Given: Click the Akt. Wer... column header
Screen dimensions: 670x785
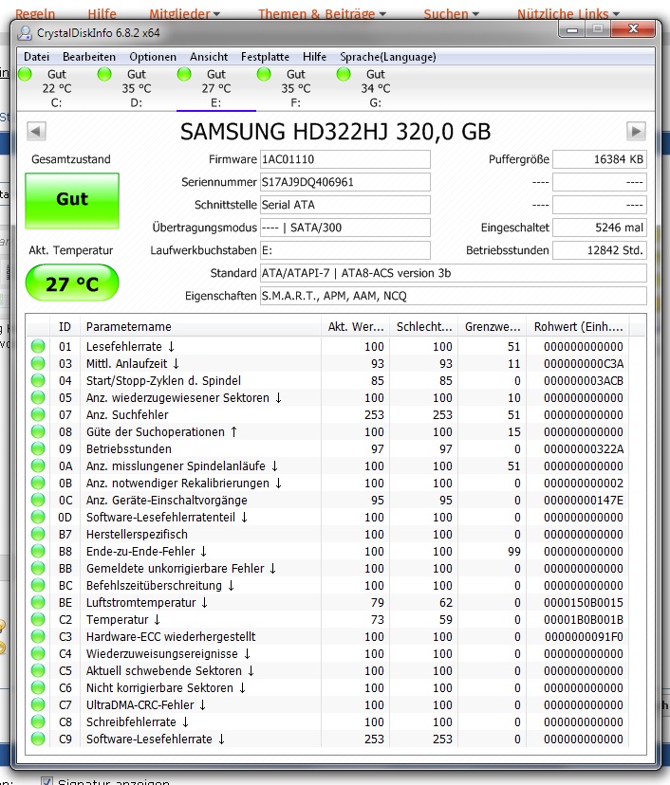Looking at the screenshot, I should 356,327.
